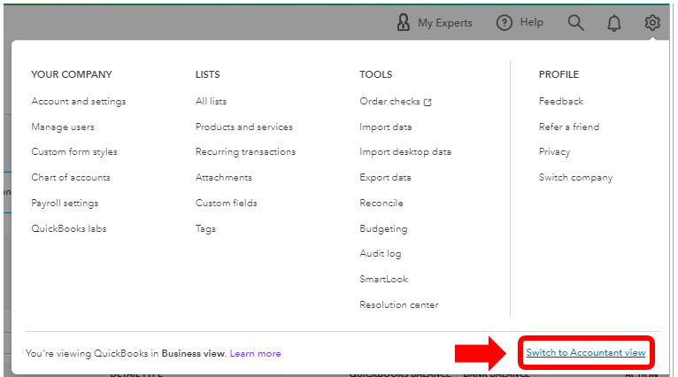This screenshot has width=678, height=377.
Task: Open the Audit log
Action: 381,253
